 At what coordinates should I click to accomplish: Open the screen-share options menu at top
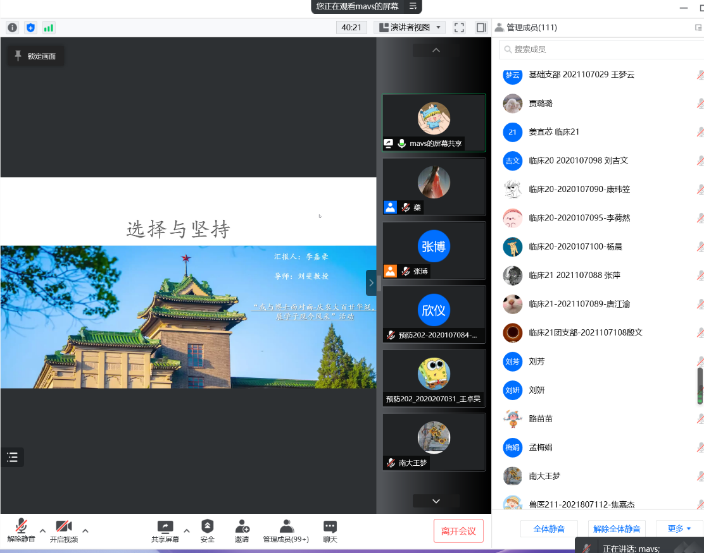coord(413,6)
